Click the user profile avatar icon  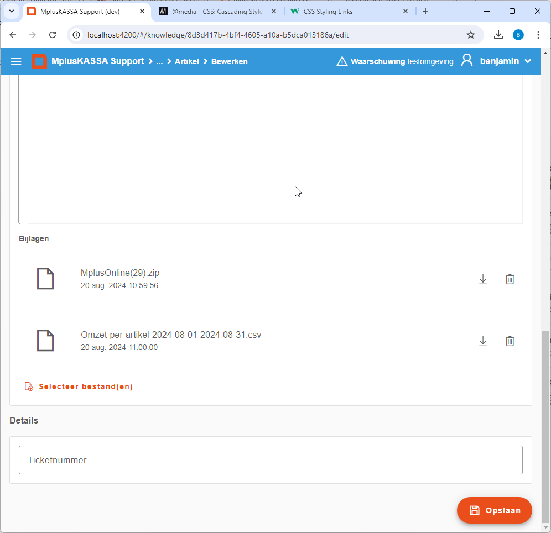pyautogui.click(x=467, y=60)
